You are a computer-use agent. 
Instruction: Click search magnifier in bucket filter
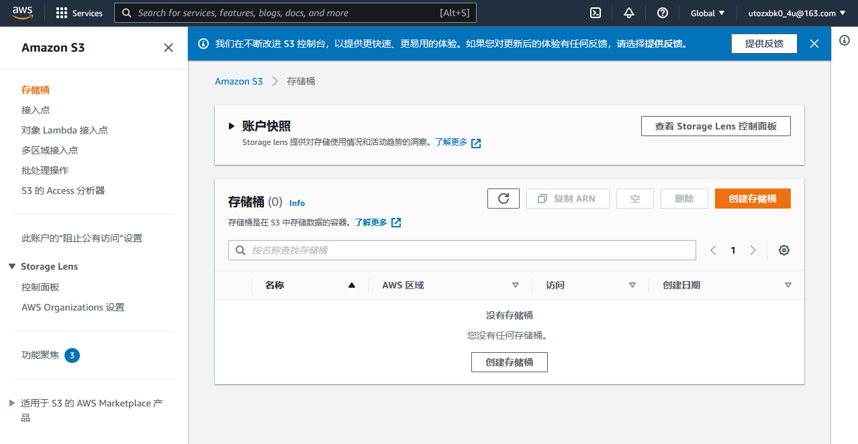[240, 250]
